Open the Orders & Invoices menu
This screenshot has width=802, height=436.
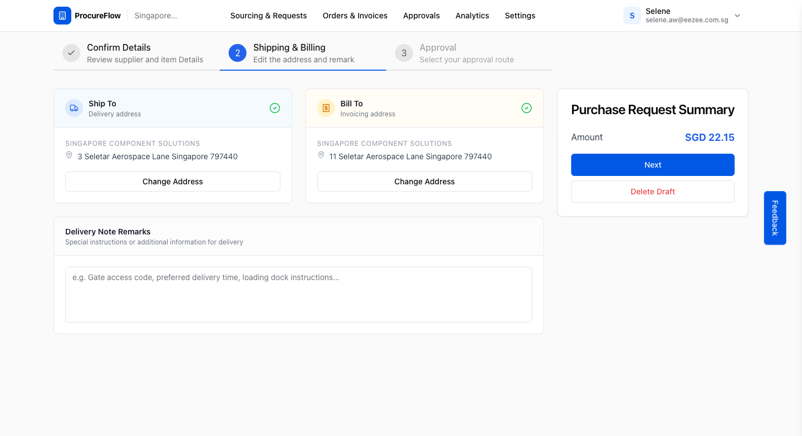click(x=355, y=16)
